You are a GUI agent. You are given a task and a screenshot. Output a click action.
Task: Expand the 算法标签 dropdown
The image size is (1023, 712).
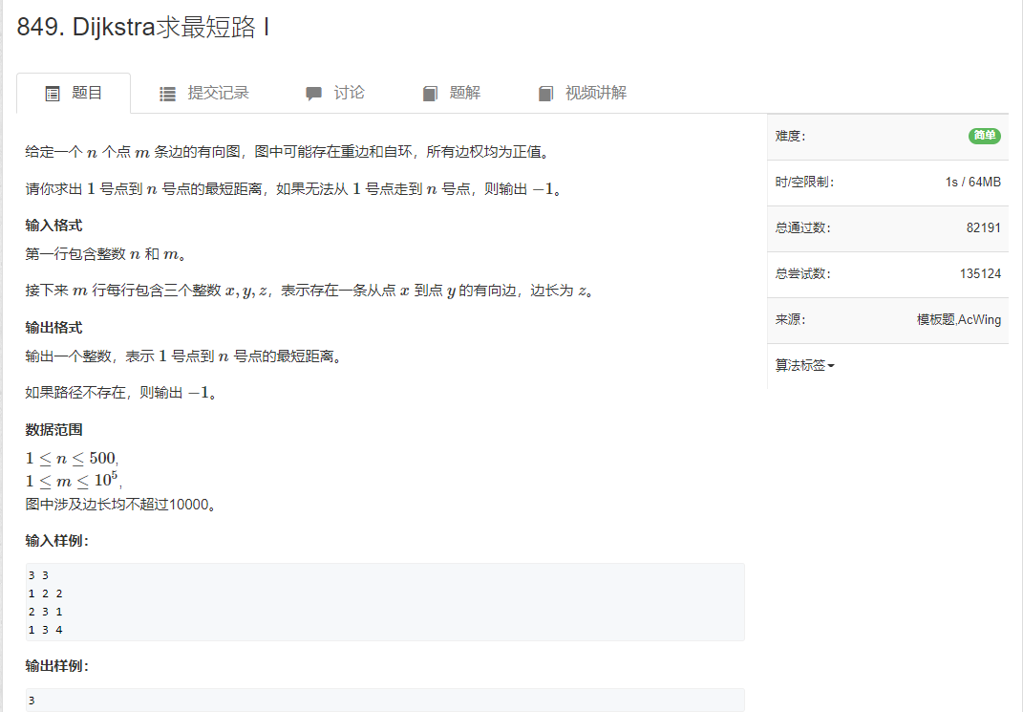[800, 365]
